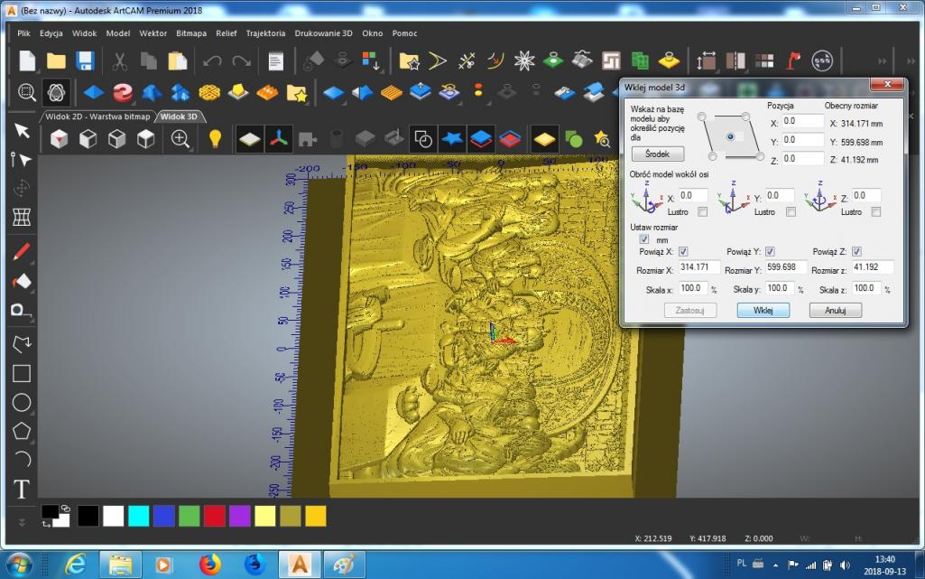Select the rectangle vector tool
This screenshot has width=925, height=579.
point(22,374)
